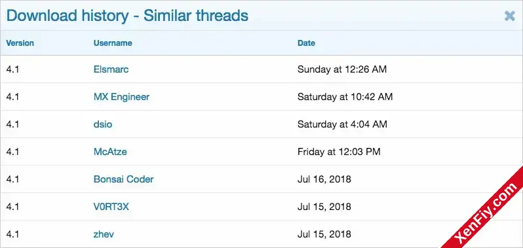Click the dsio username link
Viewport: 523px width, 248px height.
tap(103, 124)
